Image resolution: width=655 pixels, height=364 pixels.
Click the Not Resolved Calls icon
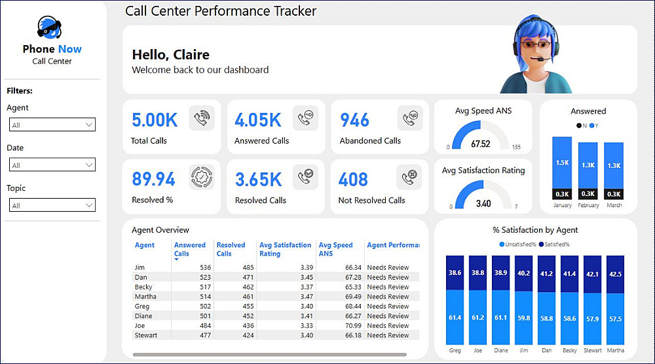click(409, 177)
